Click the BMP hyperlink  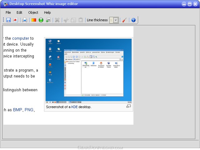click(17, 110)
